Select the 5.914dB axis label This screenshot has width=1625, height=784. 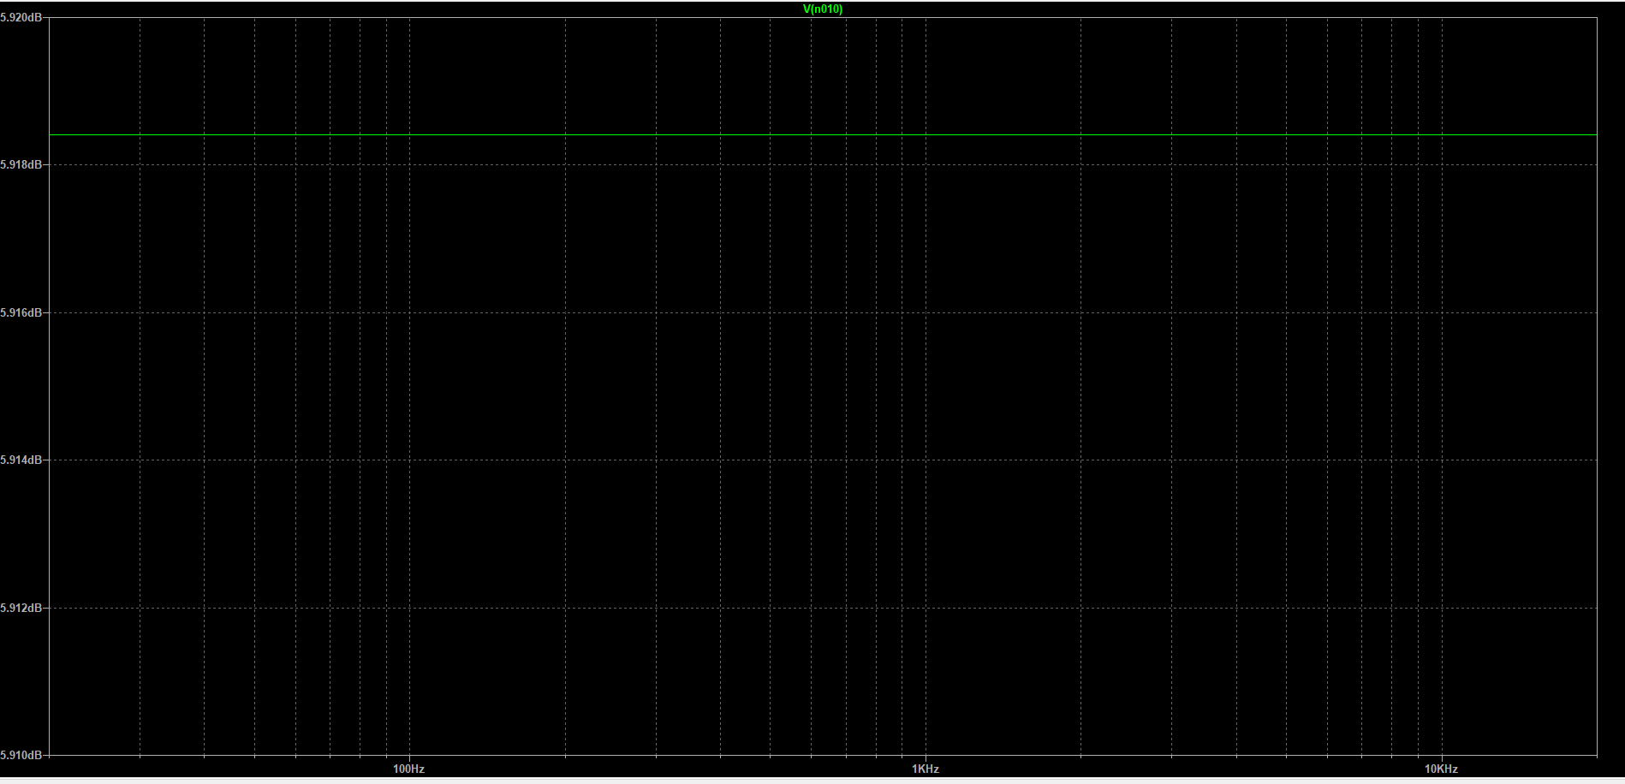(x=21, y=460)
